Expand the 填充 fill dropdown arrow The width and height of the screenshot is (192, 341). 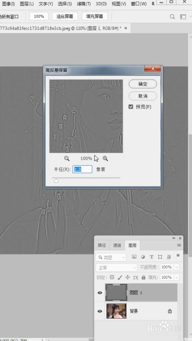point(177,277)
